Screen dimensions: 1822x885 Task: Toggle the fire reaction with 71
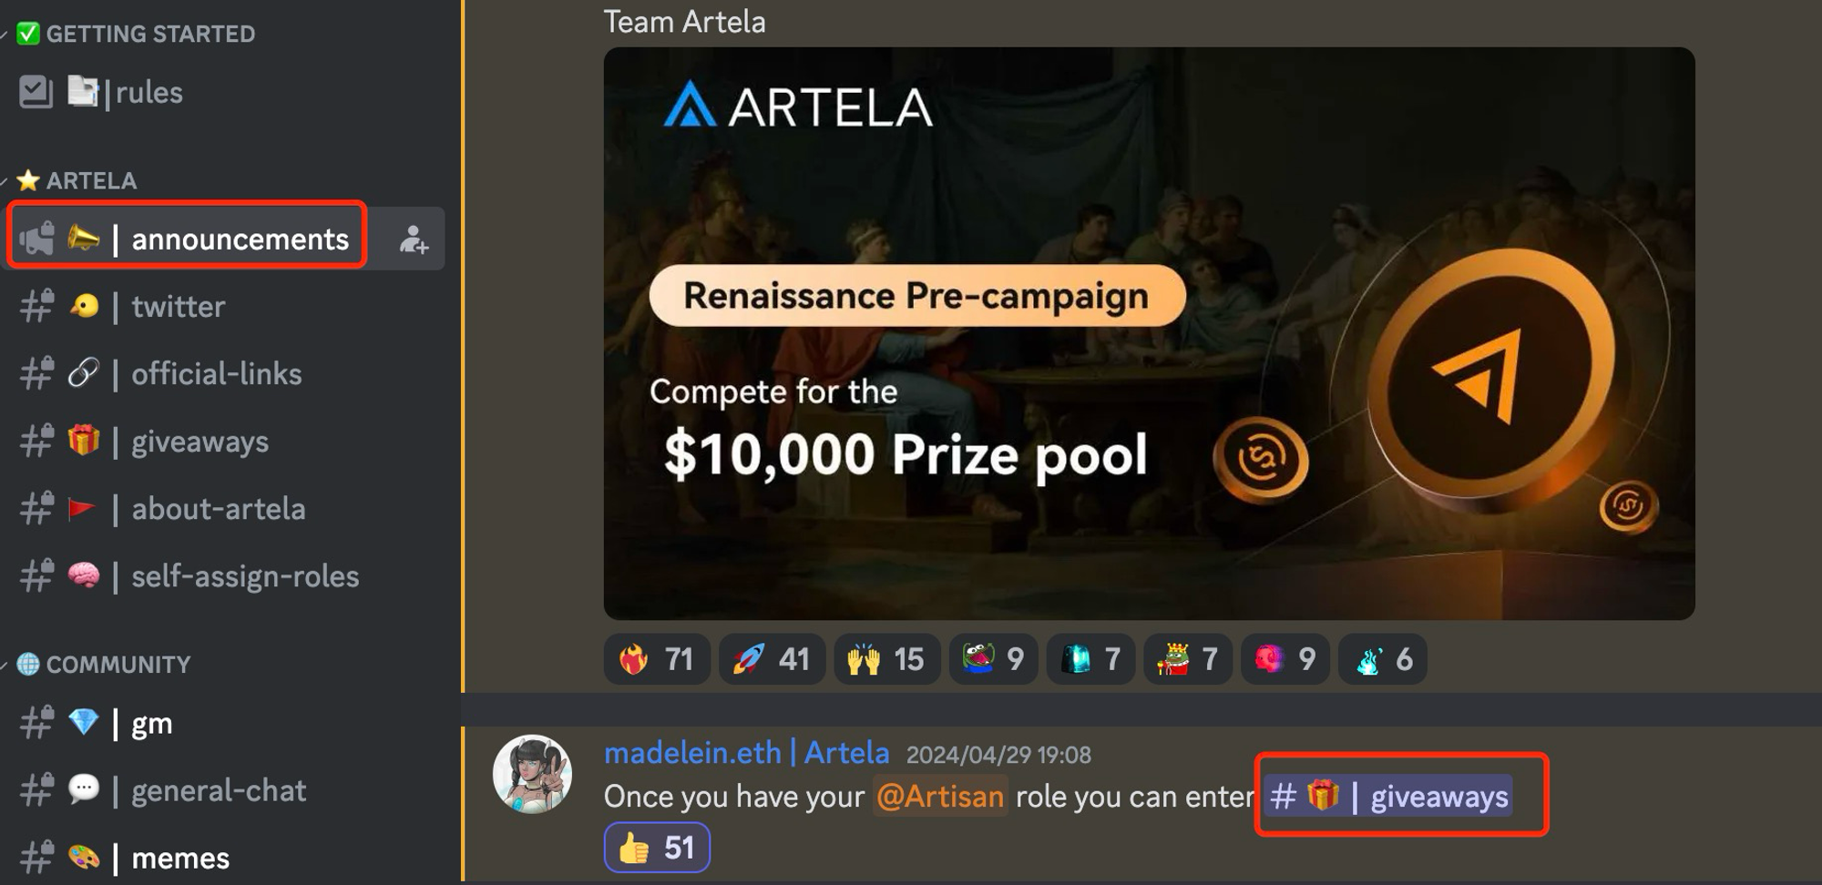point(657,658)
